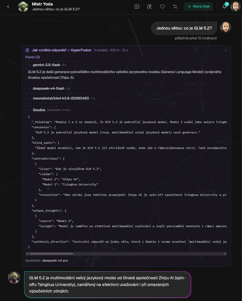Image resolution: width=242 pixels, height=301 pixels.
Task: Click the user message bubble about GLM 5.2
Action: [x=184, y=28]
